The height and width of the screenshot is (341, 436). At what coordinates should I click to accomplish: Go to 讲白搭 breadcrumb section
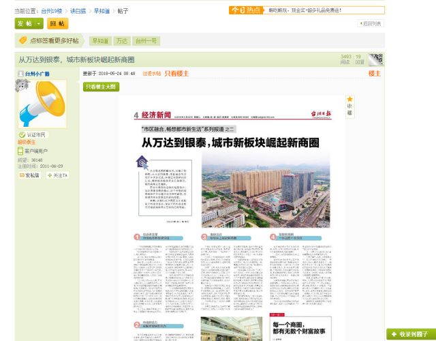point(78,11)
